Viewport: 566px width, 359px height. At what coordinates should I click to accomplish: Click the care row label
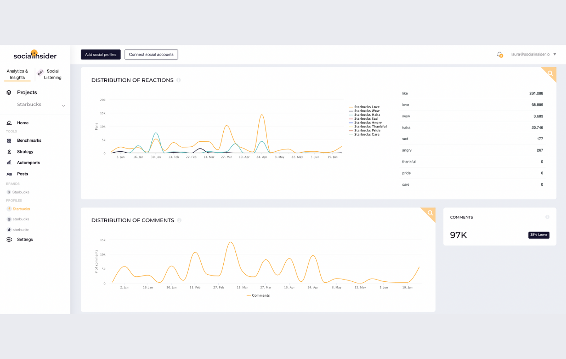(406, 184)
